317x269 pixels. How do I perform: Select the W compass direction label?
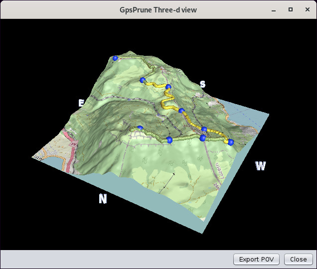260,166
